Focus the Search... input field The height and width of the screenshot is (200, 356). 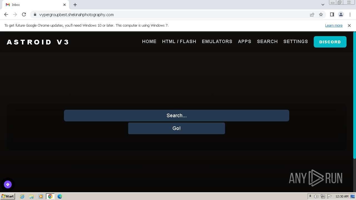click(x=177, y=116)
